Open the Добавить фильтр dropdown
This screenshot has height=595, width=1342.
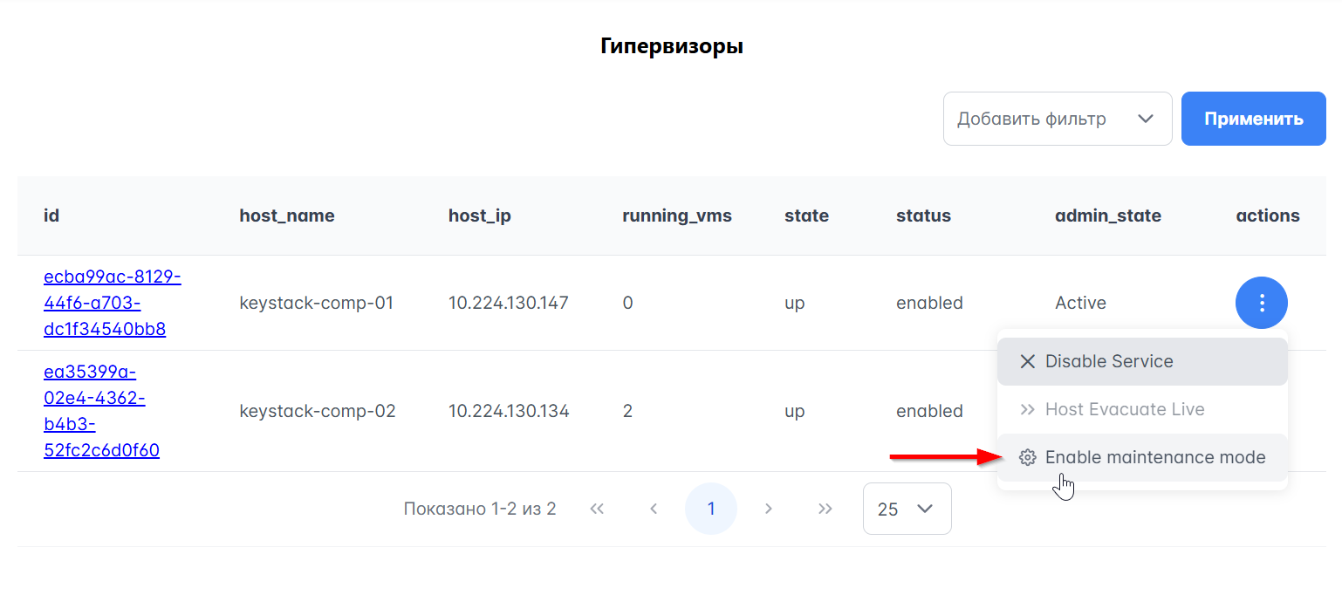click(x=1057, y=118)
